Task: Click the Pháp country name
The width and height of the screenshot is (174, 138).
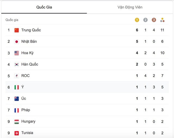Action: click(26, 110)
